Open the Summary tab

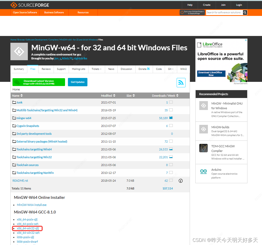[x=19, y=69]
